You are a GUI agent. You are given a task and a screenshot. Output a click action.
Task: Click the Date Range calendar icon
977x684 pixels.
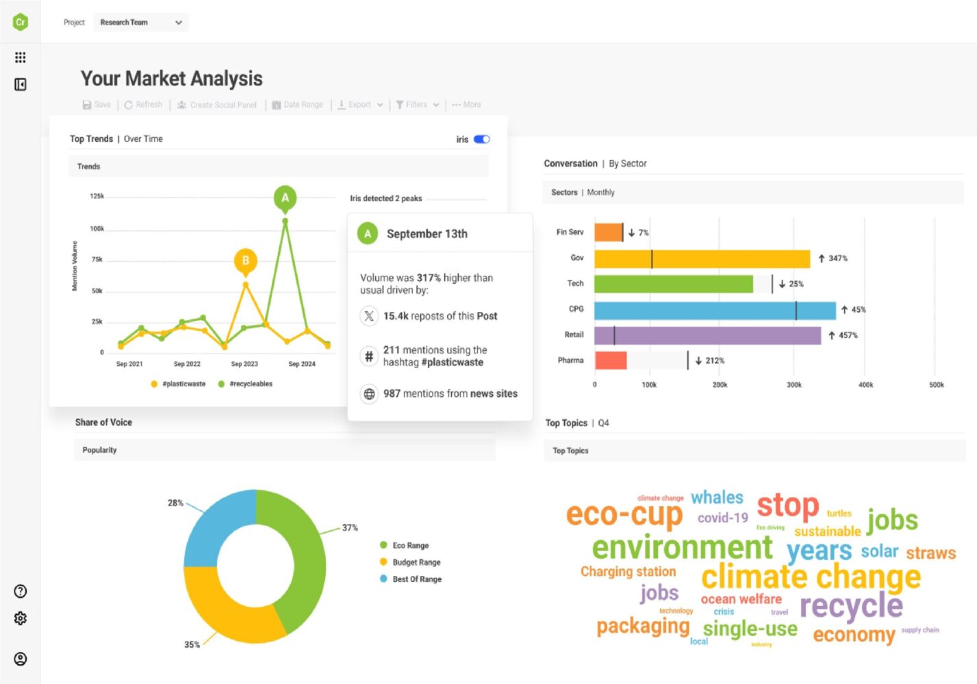tap(277, 105)
